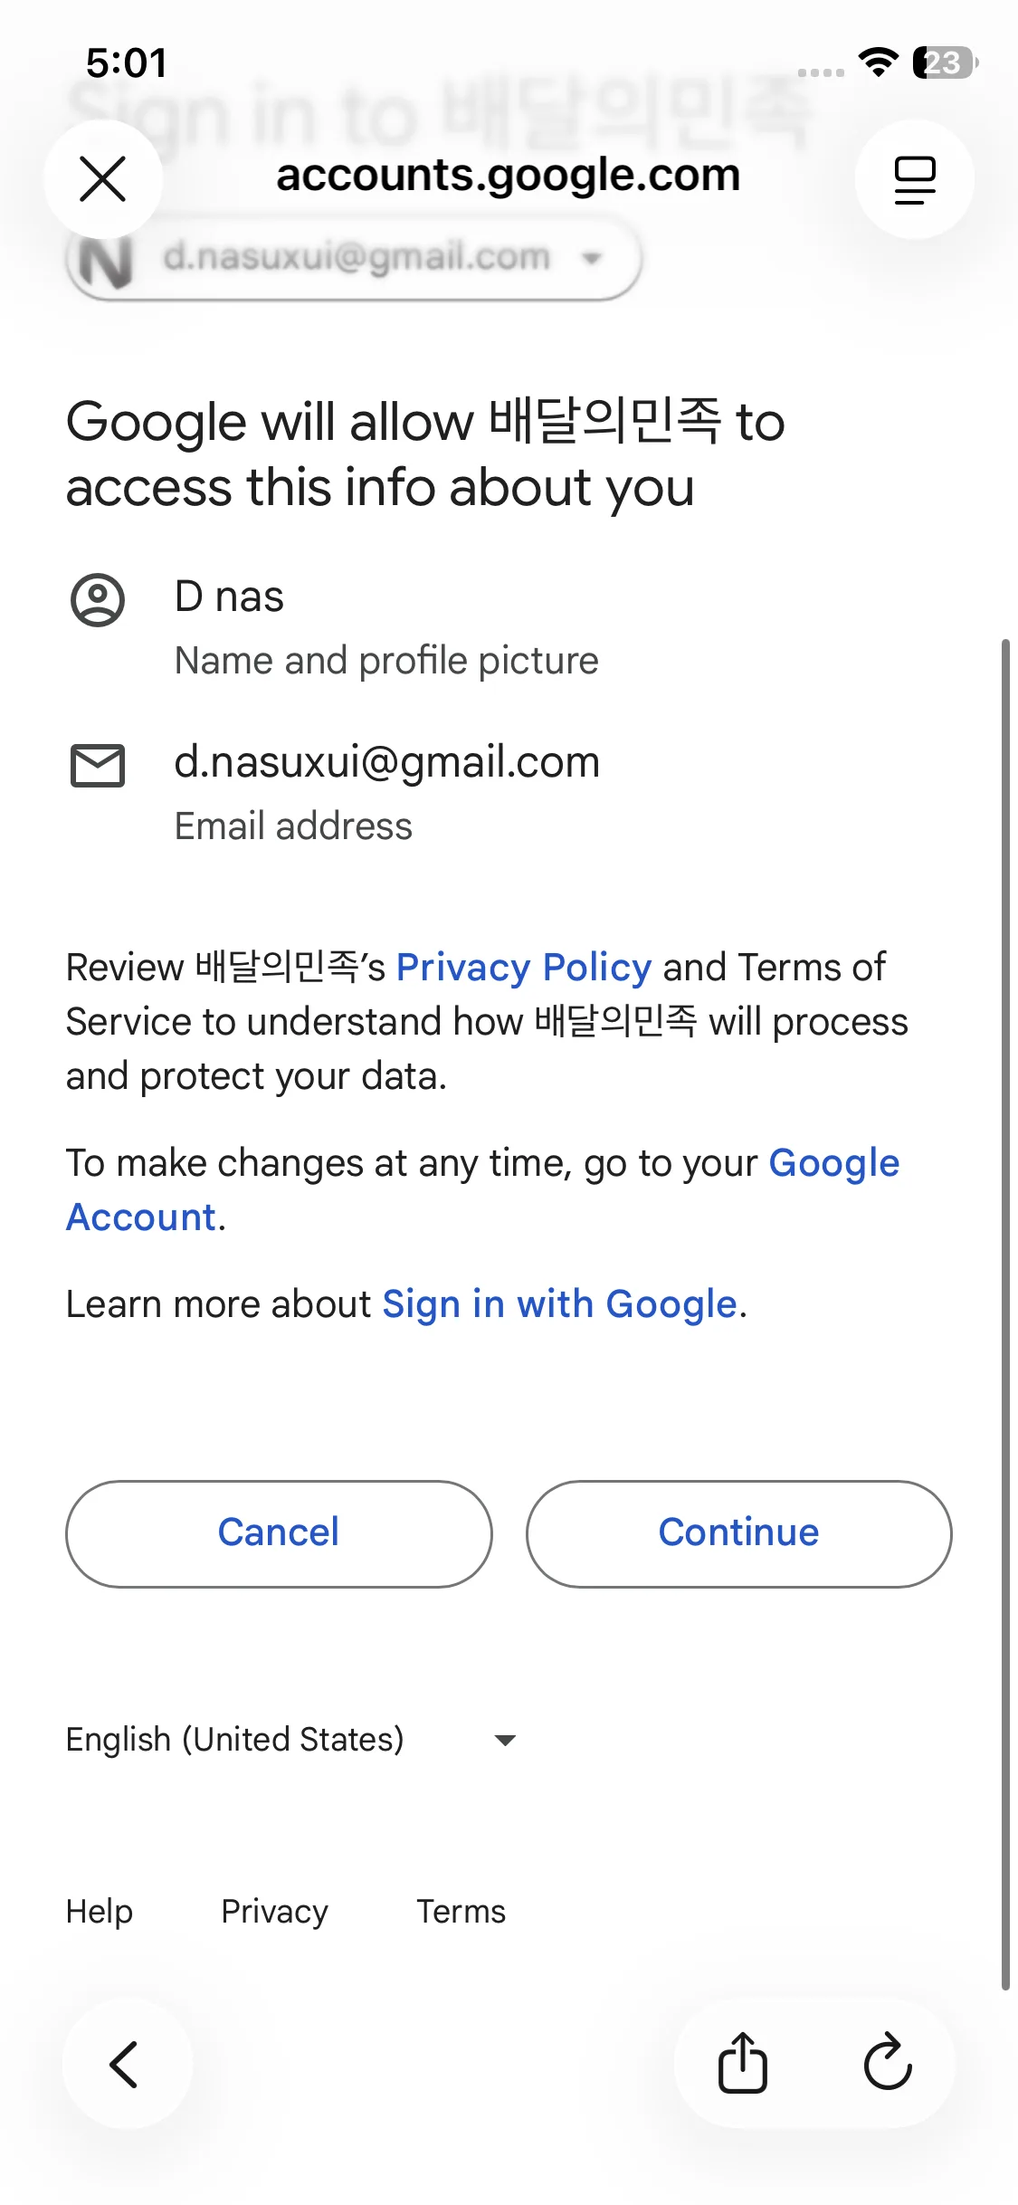
Task: Tap the share icon
Action: click(x=742, y=2064)
